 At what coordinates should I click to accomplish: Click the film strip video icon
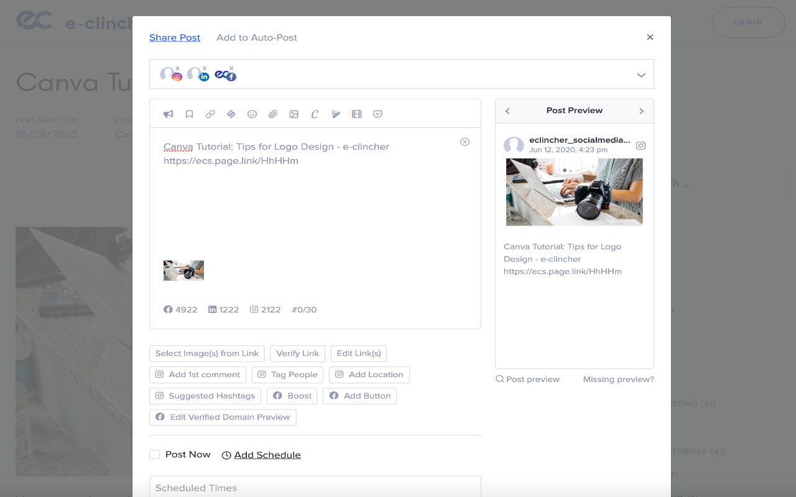tap(356, 114)
